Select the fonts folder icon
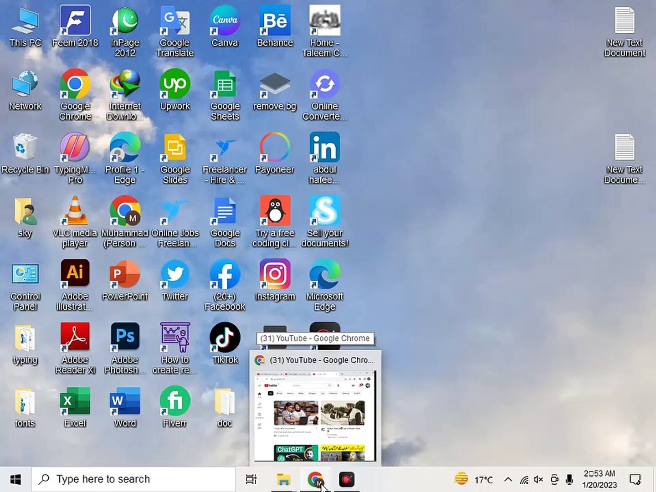The image size is (656, 492). 25,407
